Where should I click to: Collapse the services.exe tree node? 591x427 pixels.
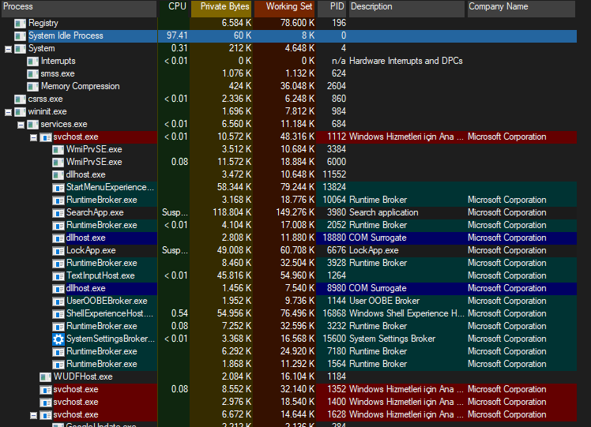tap(21, 125)
